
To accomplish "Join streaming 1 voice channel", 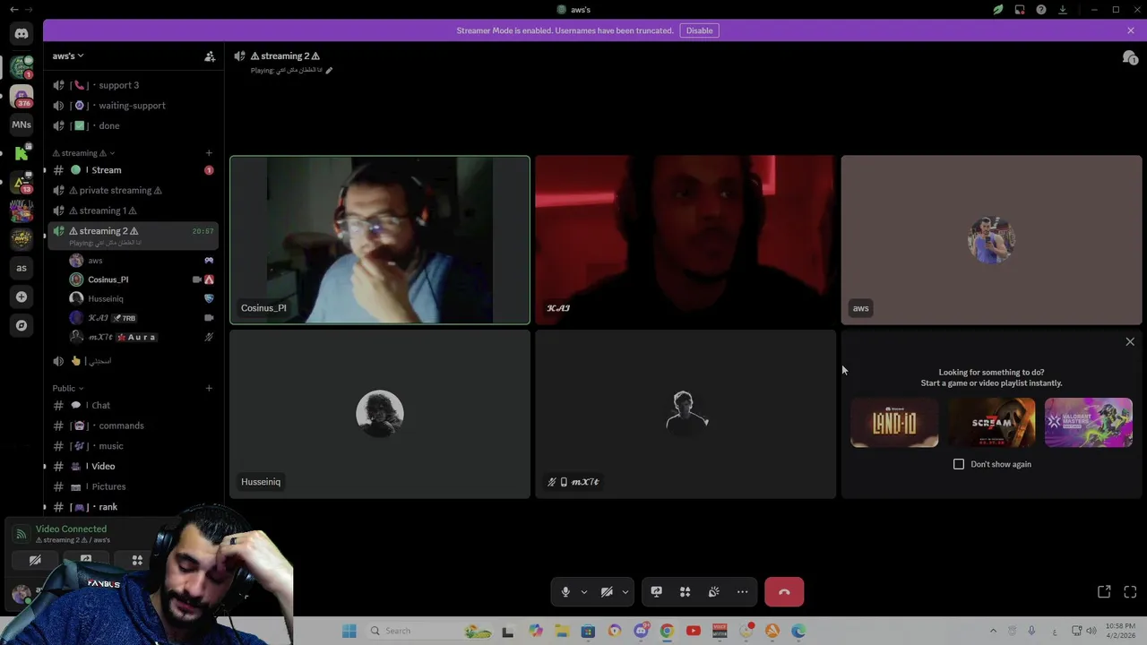I will [134, 211].
